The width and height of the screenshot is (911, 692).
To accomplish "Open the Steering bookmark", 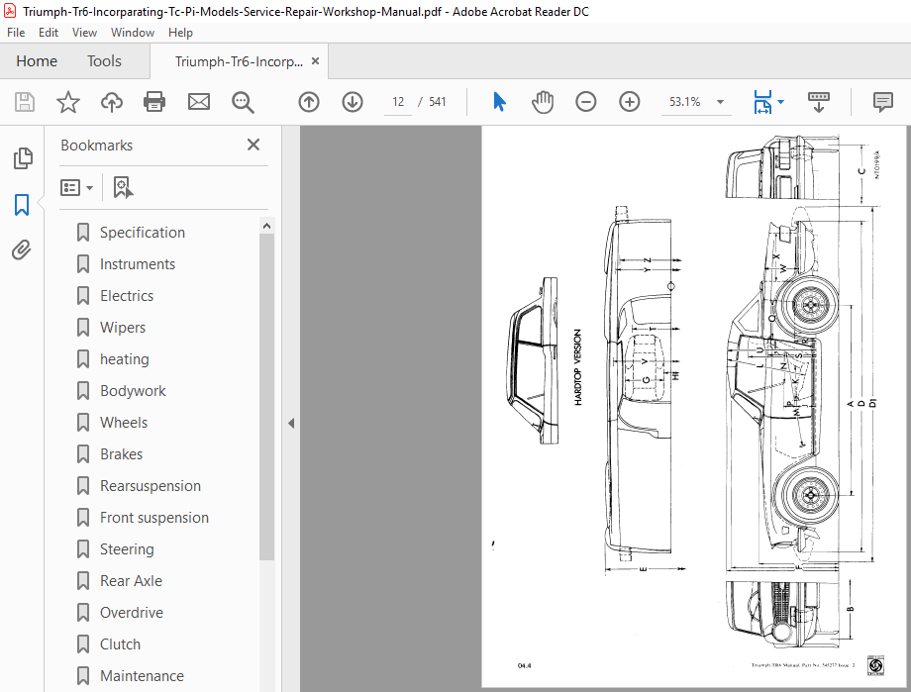I will click(127, 549).
